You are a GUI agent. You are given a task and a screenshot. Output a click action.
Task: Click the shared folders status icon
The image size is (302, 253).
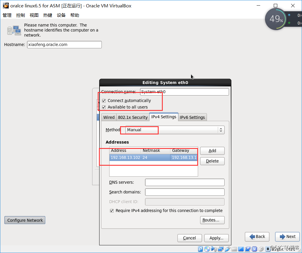click(234, 249)
